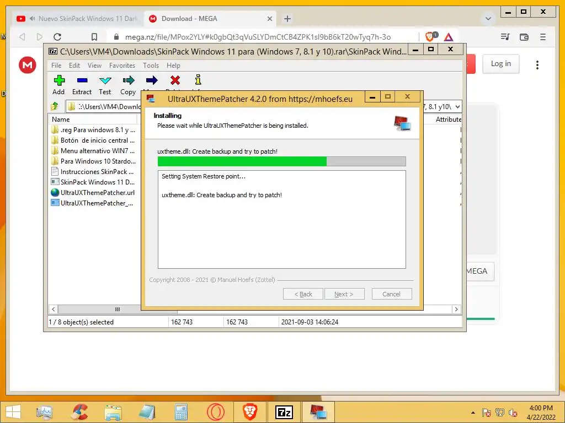Viewport: 565px width, 423px height.
Task: Click the browser address bar URL
Action: point(258,37)
